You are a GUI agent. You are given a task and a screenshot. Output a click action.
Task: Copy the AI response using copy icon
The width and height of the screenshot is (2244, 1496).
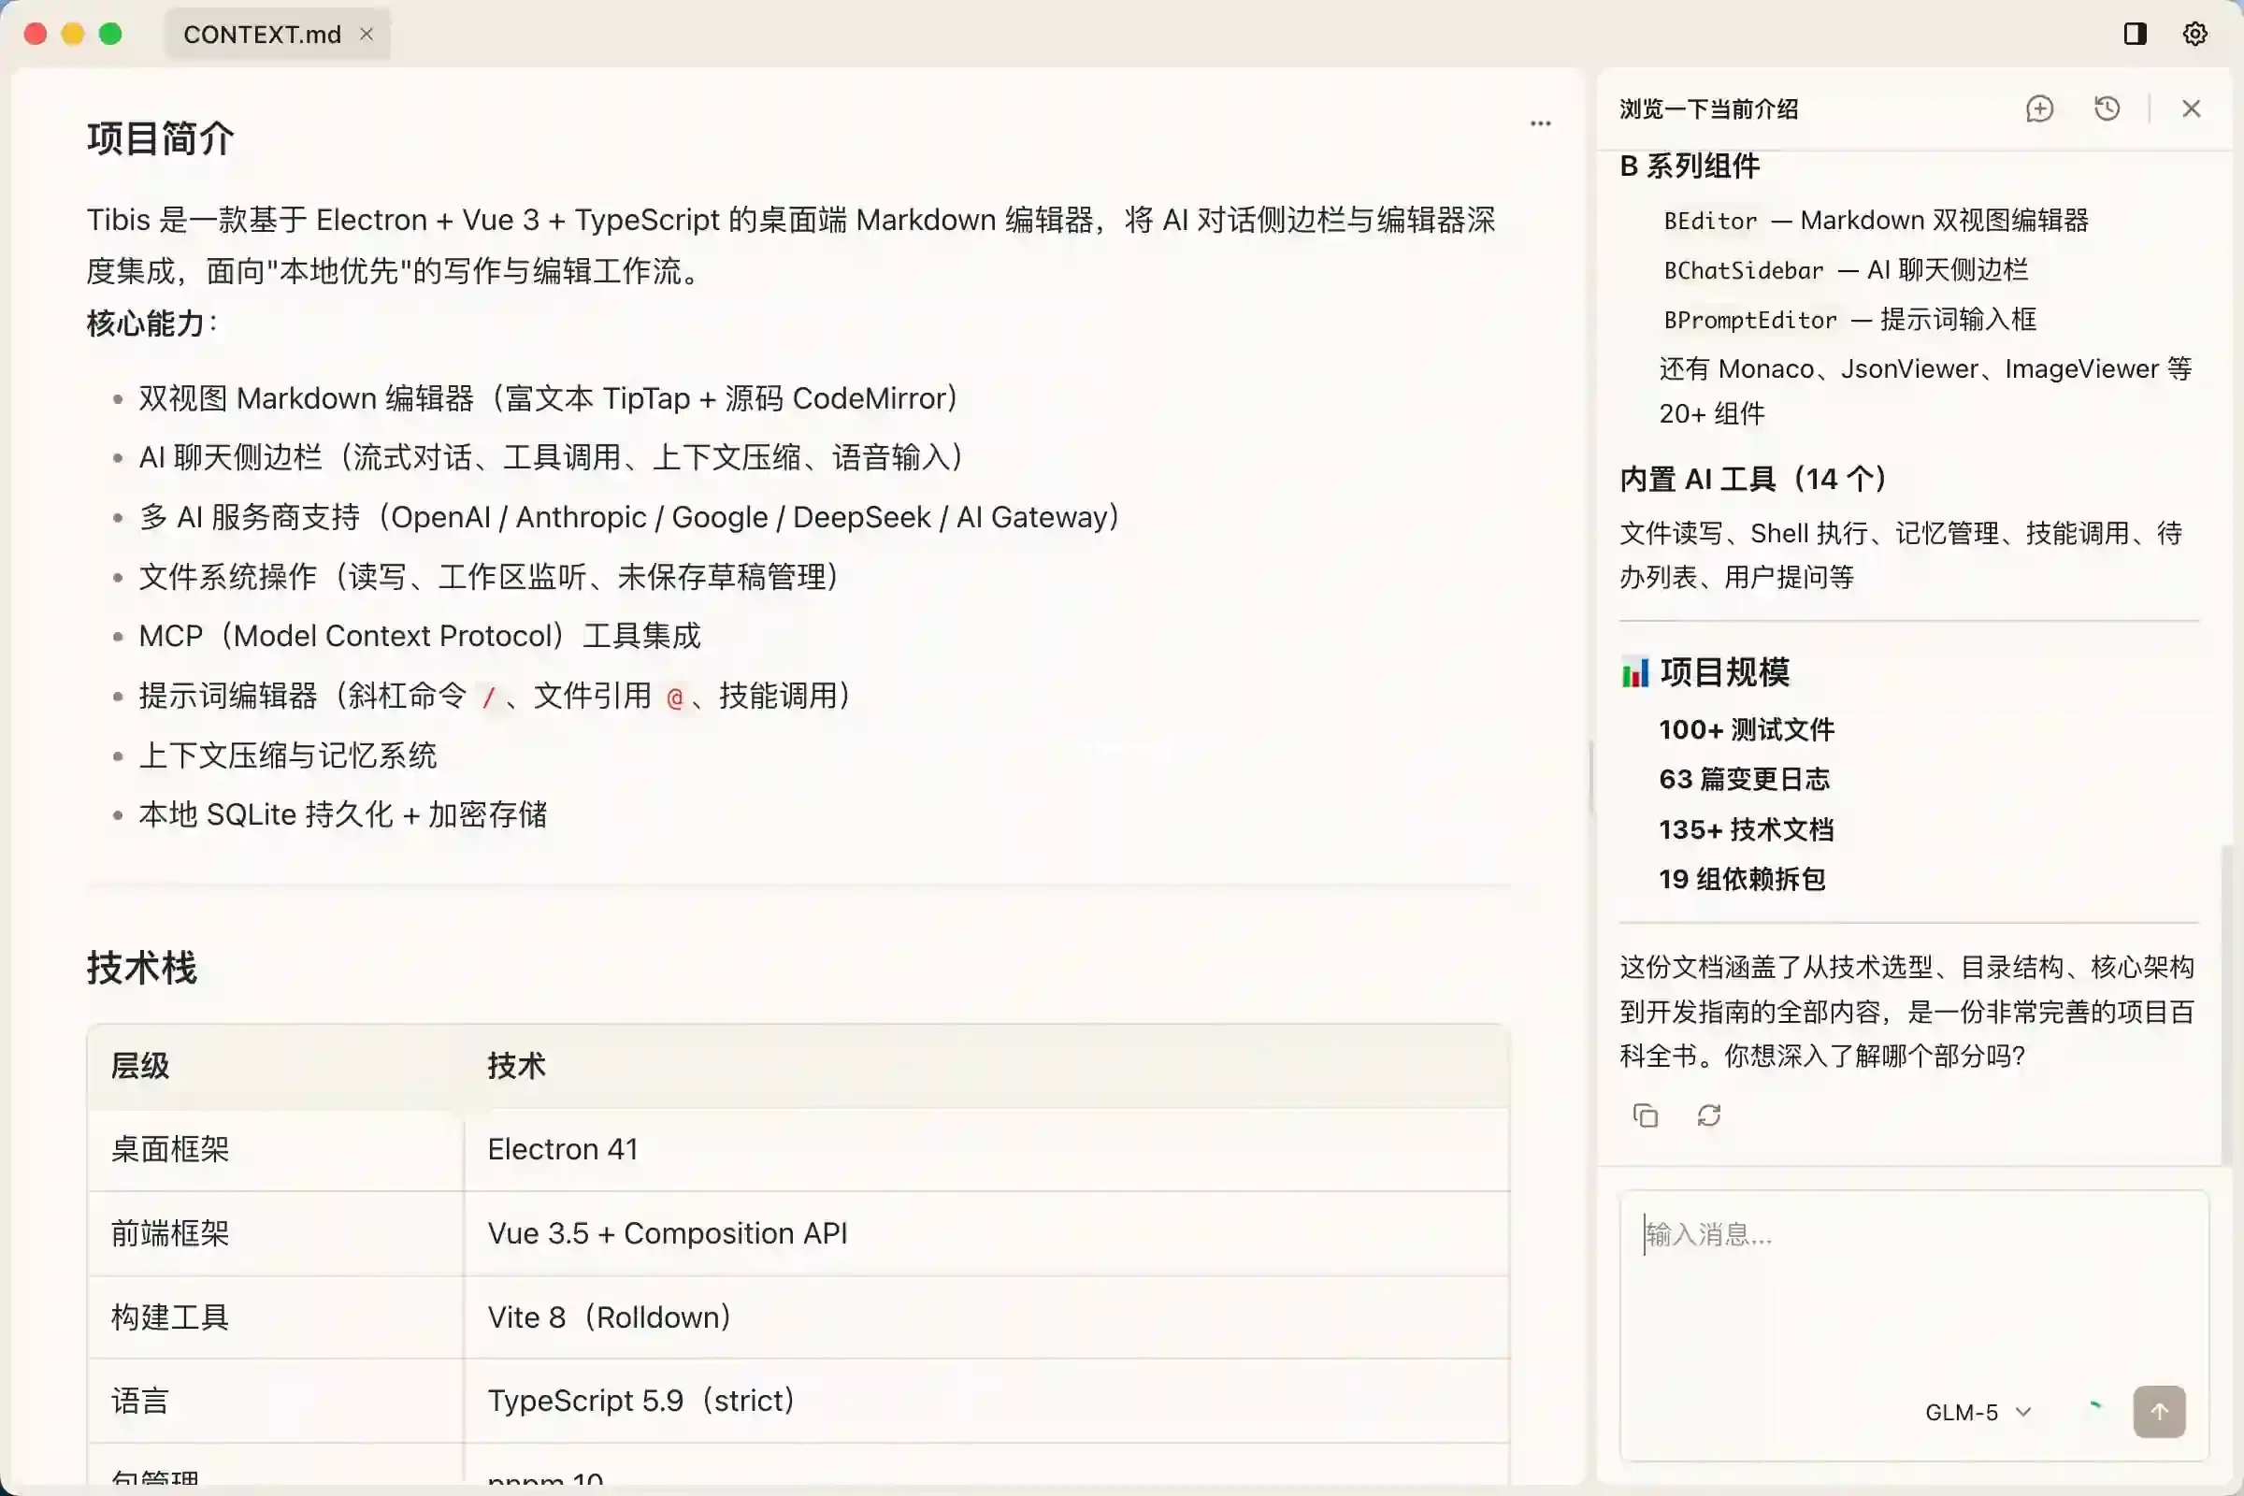pos(1645,1115)
